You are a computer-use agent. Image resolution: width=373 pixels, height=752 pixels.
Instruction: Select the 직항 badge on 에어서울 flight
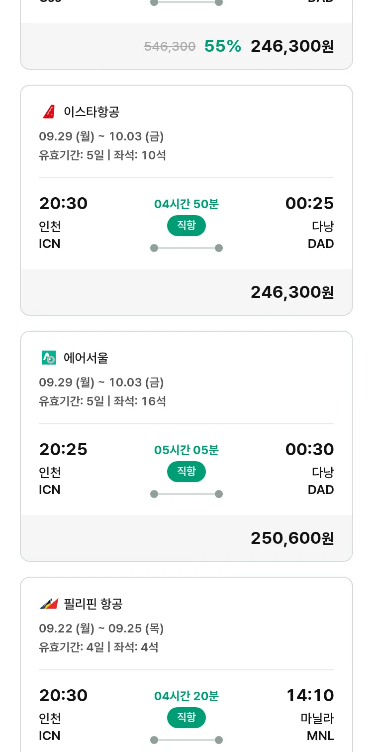click(x=186, y=472)
